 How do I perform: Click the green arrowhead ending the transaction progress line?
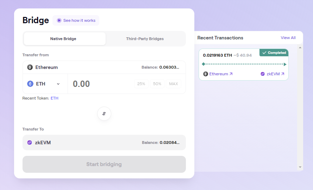285,64
